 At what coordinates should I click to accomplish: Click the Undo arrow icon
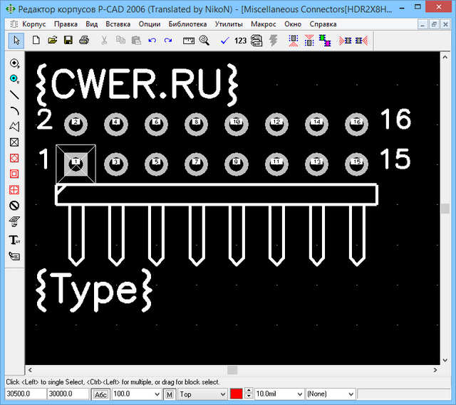click(152, 41)
